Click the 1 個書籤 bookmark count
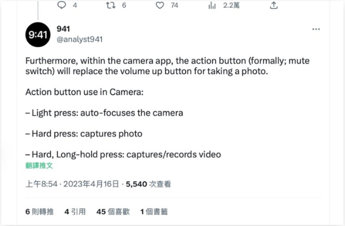 [154, 212]
